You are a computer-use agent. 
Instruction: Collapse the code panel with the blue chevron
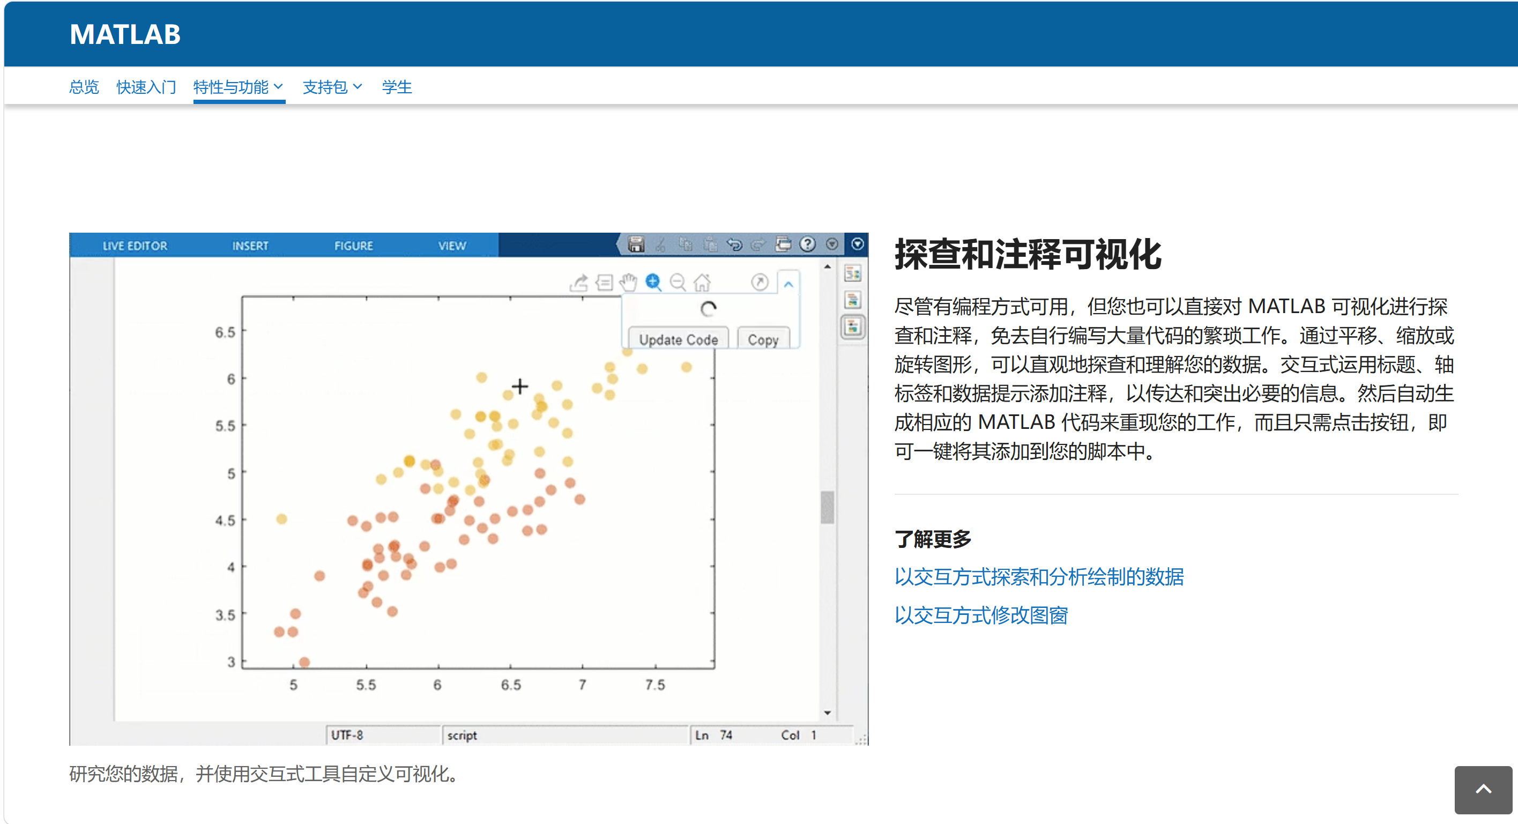[788, 285]
